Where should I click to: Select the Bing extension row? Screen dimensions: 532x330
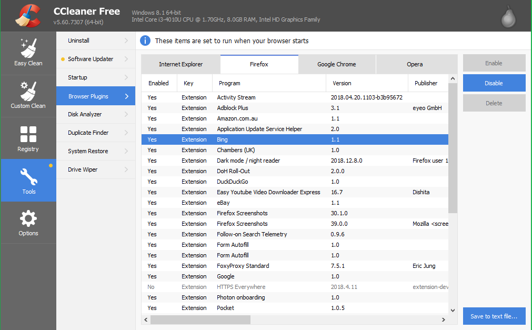[x=295, y=139]
